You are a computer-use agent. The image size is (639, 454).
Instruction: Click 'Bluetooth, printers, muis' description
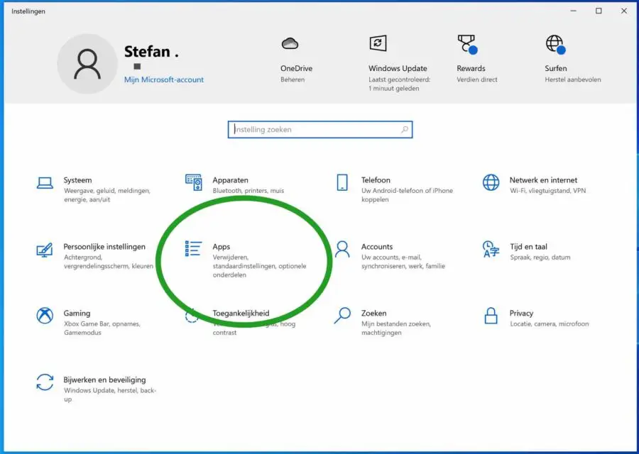click(x=248, y=191)
